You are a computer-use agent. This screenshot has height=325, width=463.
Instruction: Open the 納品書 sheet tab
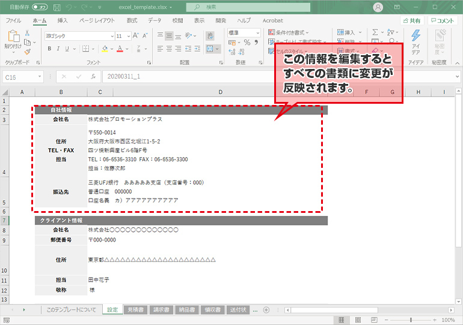tap(187, 309)
